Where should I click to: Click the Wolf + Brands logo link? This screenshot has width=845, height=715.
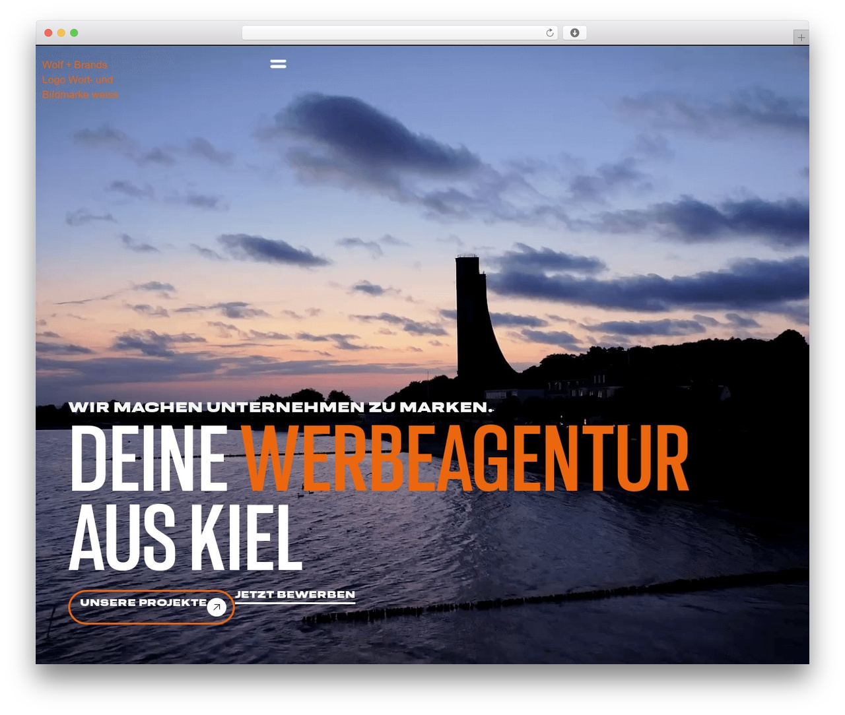(80, 80)
